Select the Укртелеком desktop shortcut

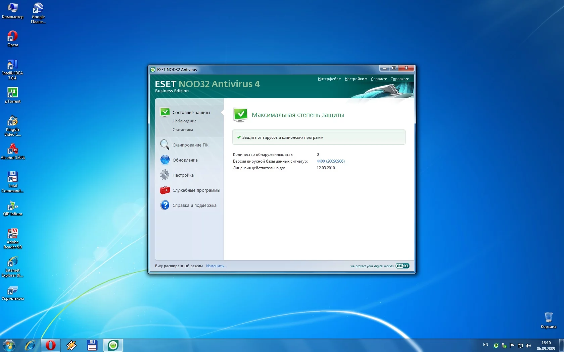click(x=13, y=293)
